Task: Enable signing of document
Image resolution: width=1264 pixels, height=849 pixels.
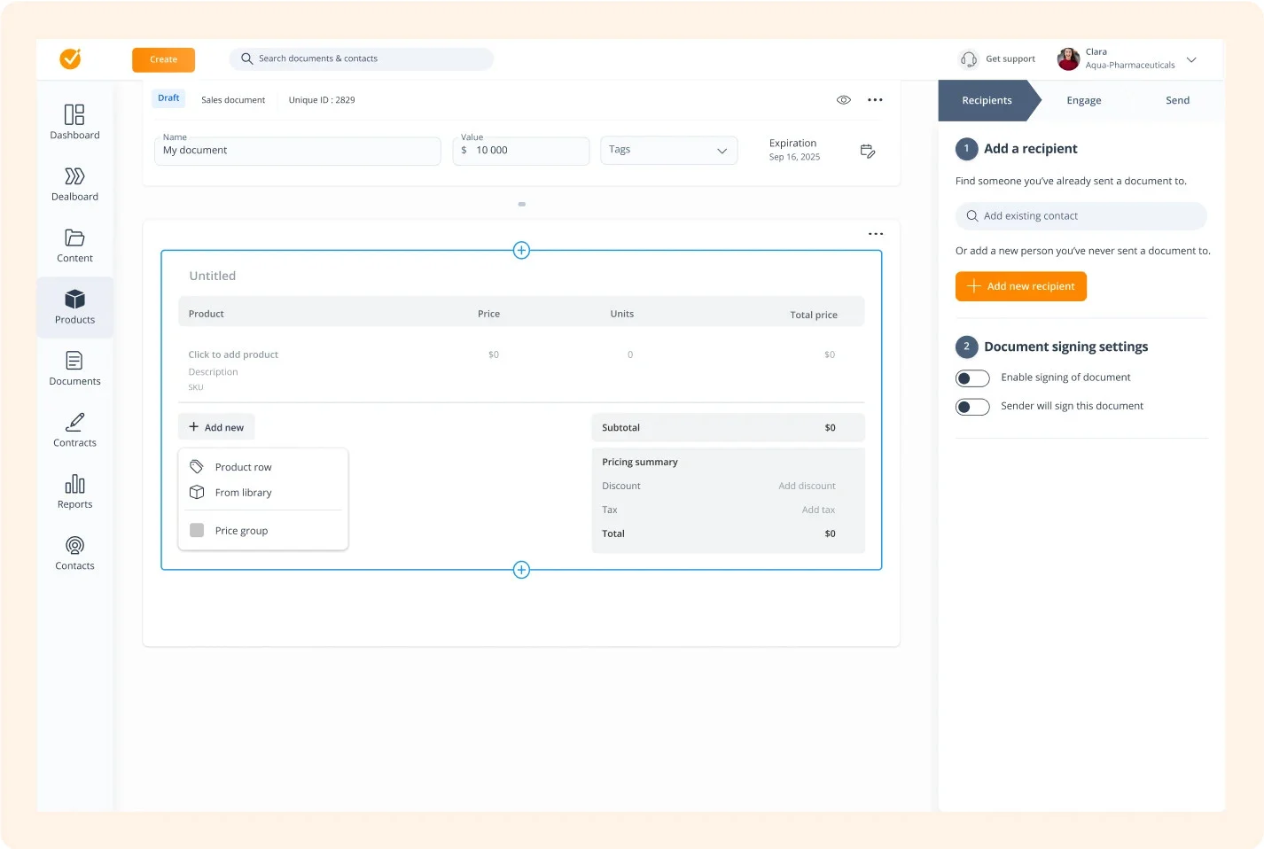Action: point(972,378)
